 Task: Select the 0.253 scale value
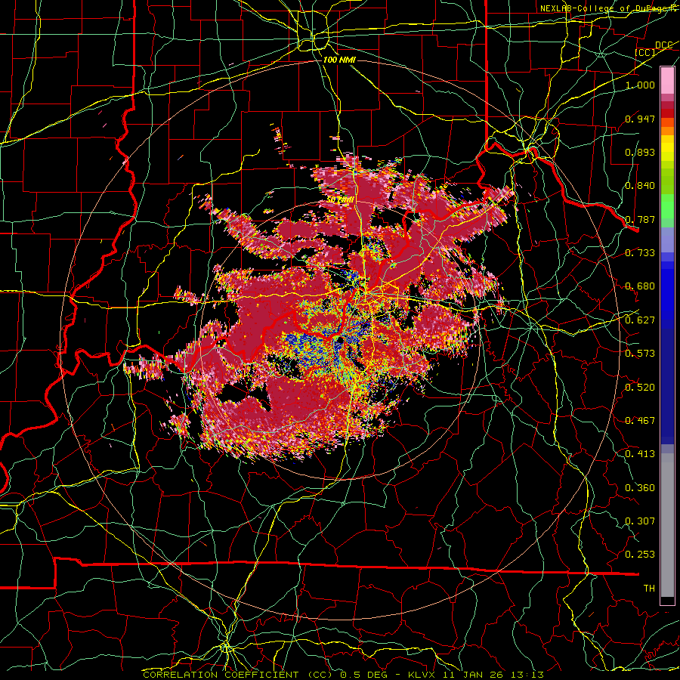(640, 555)
